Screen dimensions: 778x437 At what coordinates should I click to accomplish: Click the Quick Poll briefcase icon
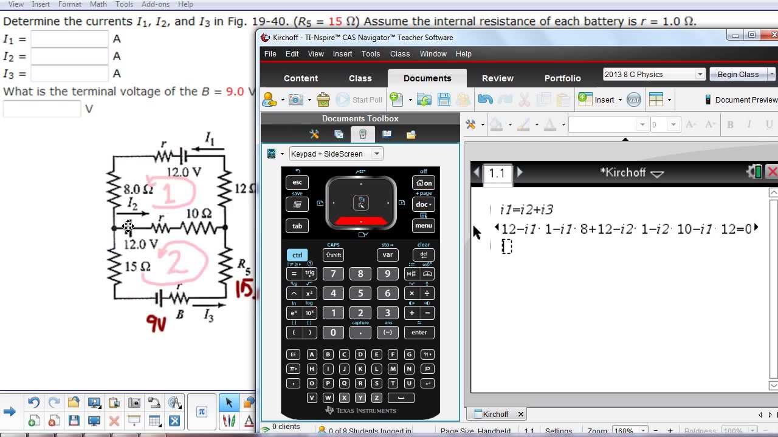(x=323, y=100)
